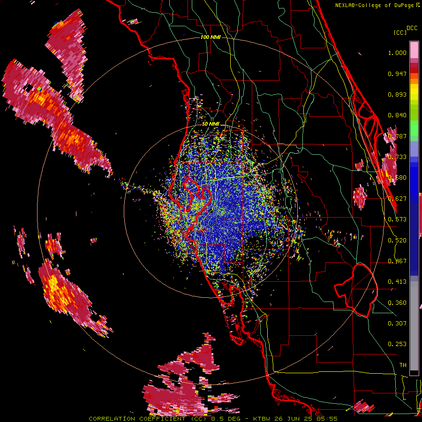Viewport: 422px width, 422px height.
Task: Select the 0.893 color scale value
Action: [x=397, y=94]
